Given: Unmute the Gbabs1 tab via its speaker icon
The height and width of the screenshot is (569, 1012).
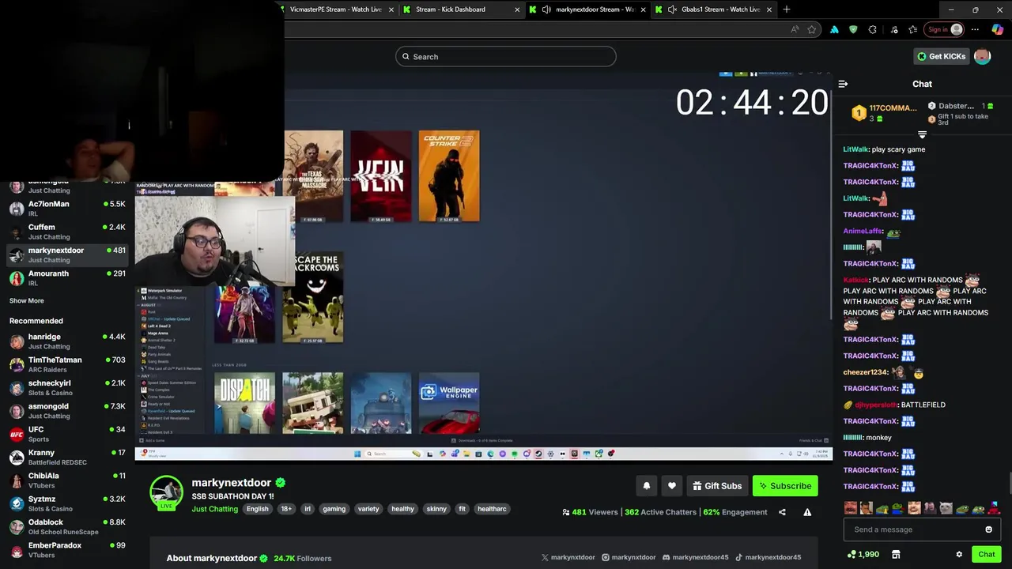Looking at the screenshot, I should click(672, 9).
